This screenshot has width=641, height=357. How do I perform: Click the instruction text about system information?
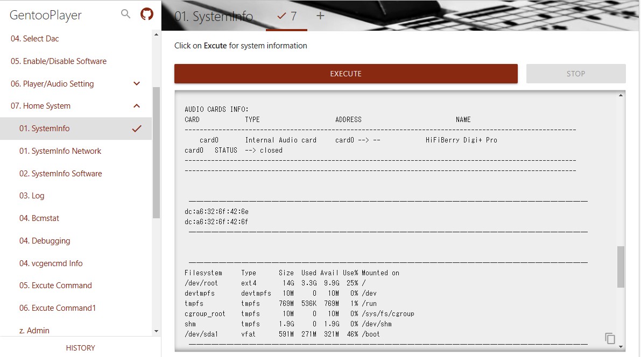click(241, 46)
